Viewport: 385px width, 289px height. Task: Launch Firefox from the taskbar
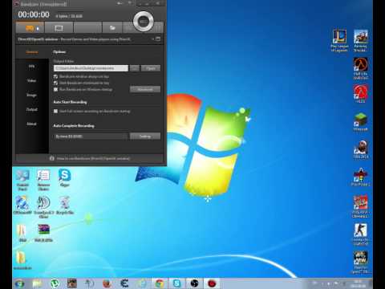107,283
